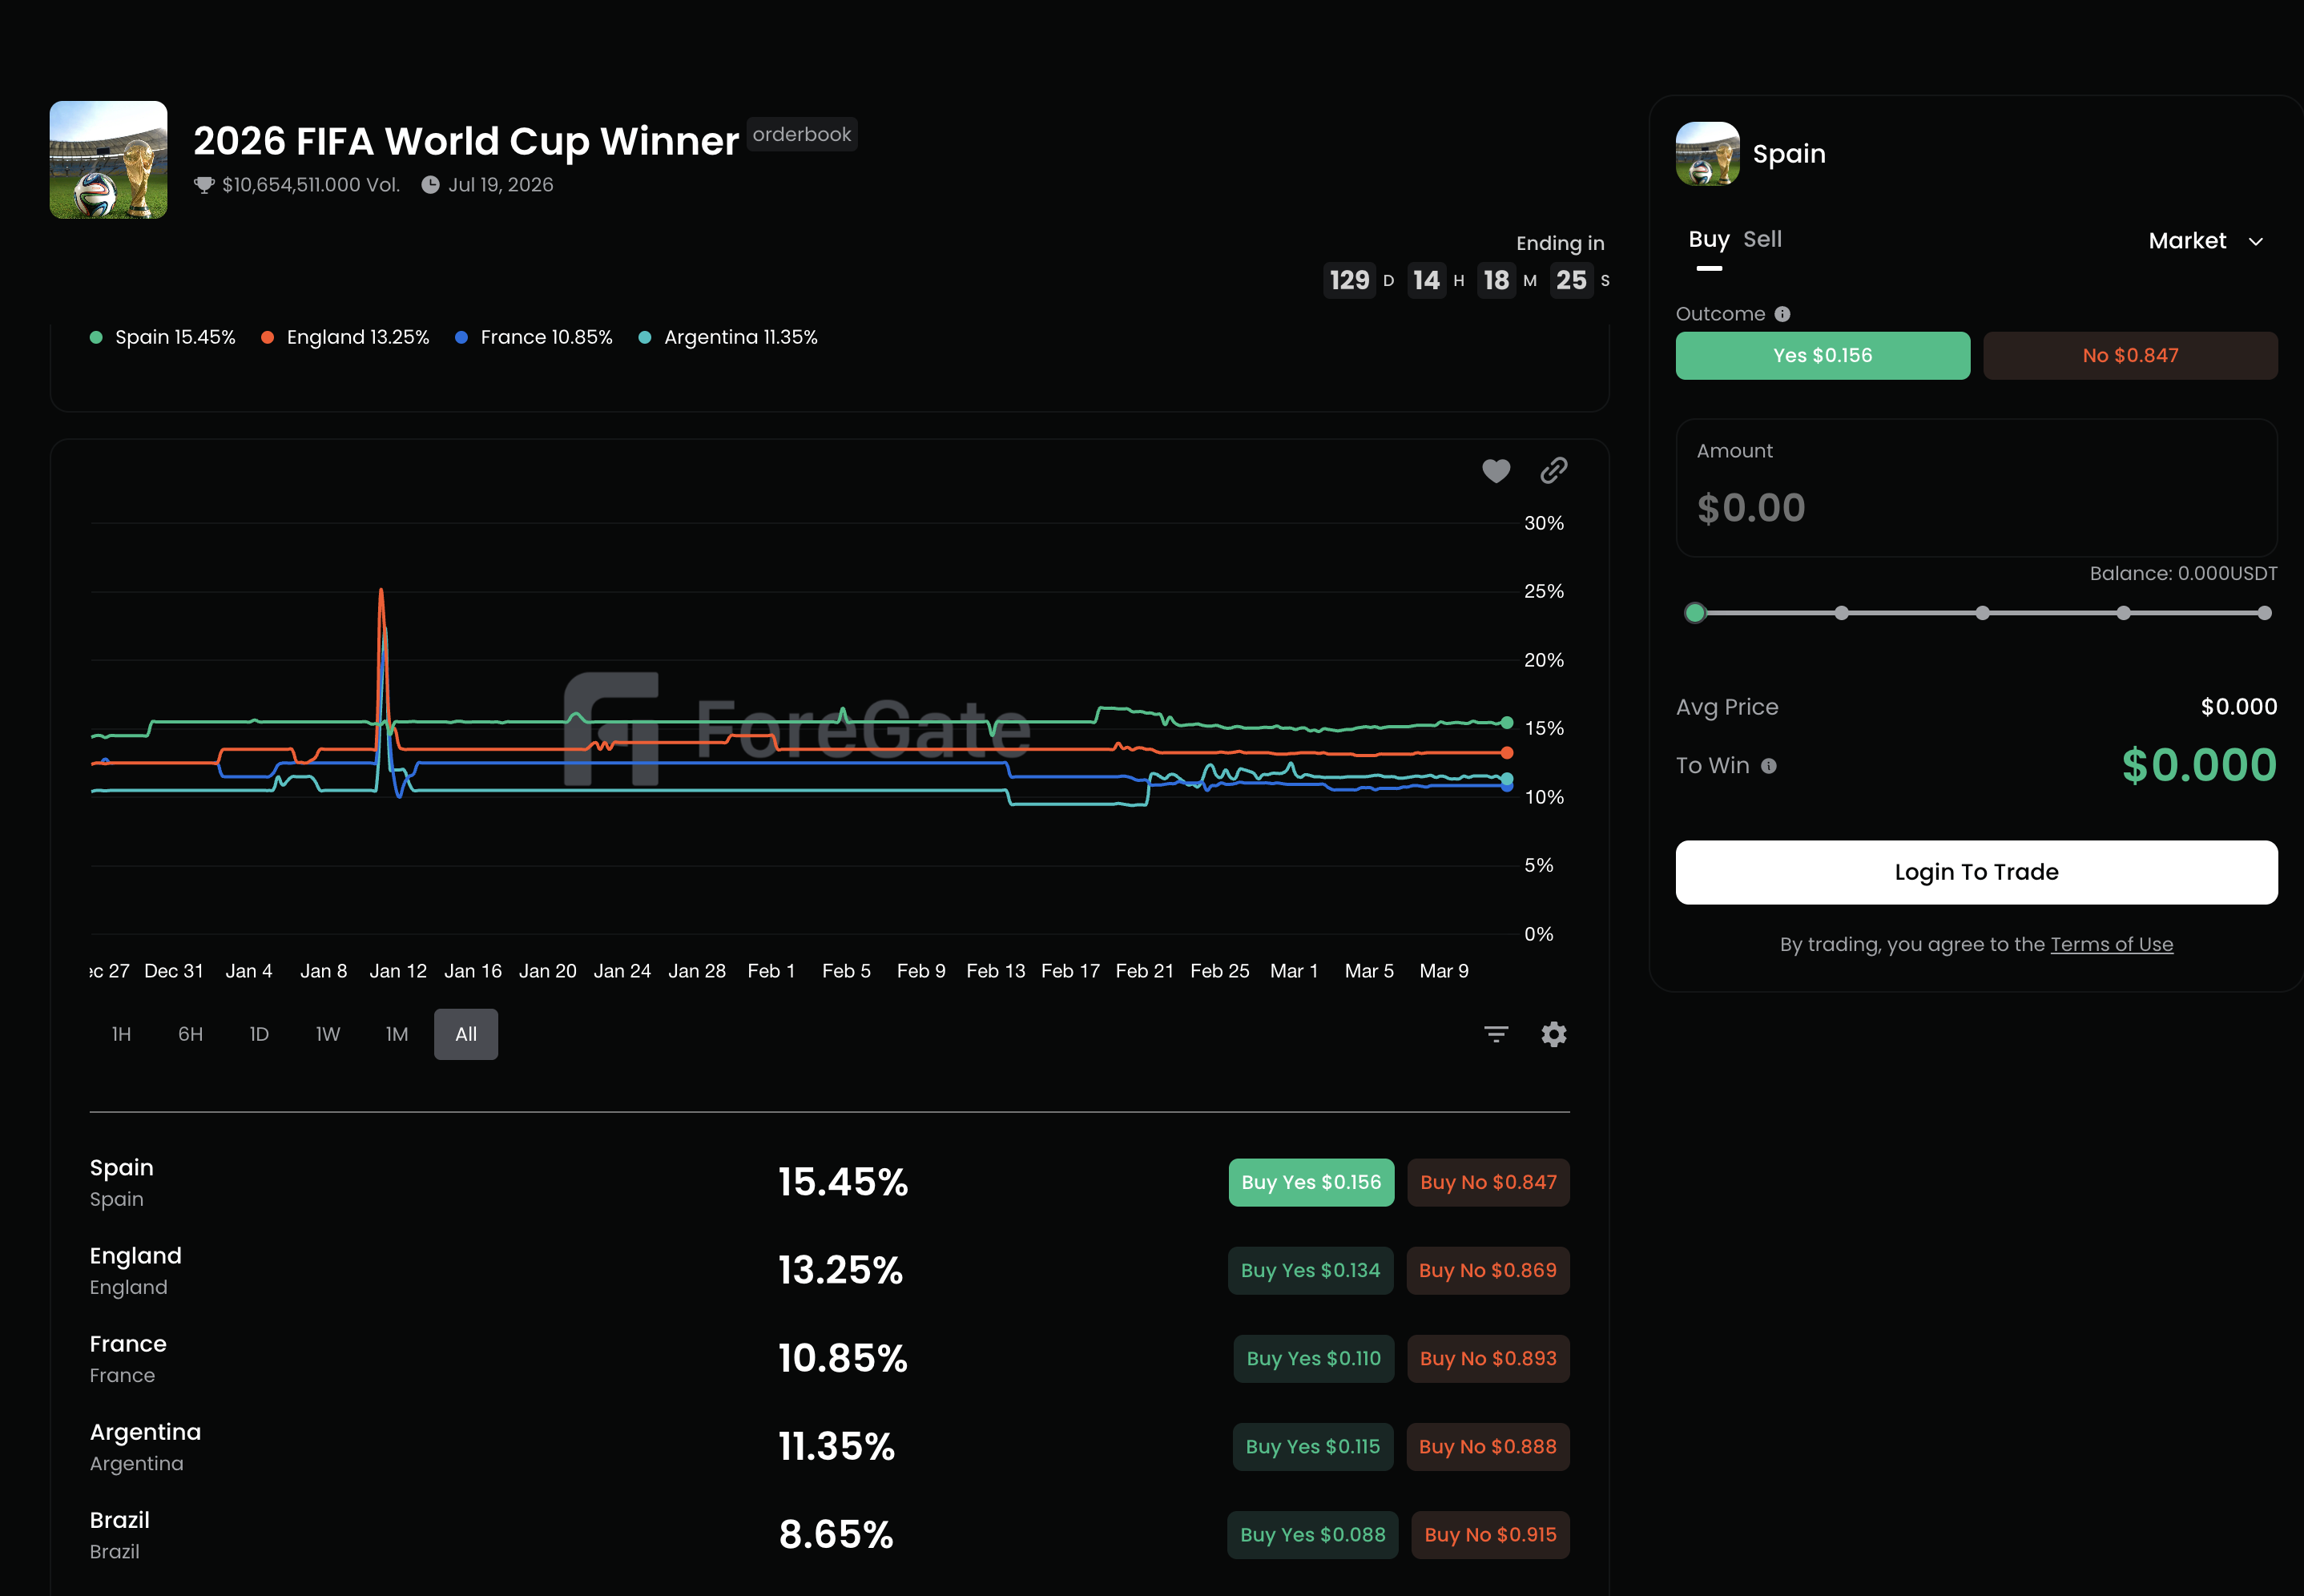Click the Outcome info icon
The height and width of the screenshot is (1596, 2304).
point(1782,314)
